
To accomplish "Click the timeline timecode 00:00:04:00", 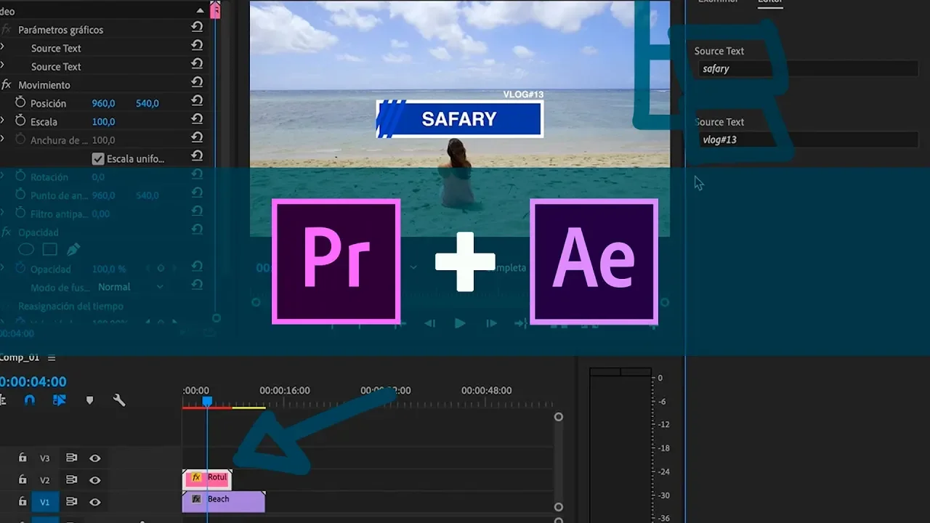I will [x=33, y=381].
